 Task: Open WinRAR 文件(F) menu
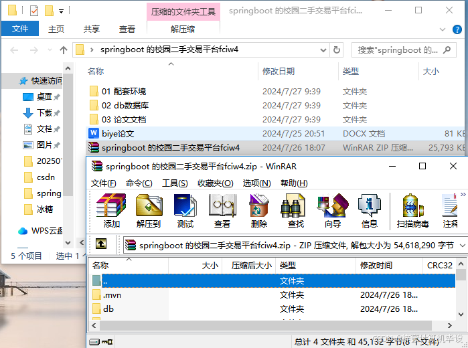103,183
